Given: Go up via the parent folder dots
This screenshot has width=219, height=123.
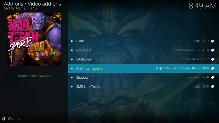Looking at the screenshot, I should (77, 33).
